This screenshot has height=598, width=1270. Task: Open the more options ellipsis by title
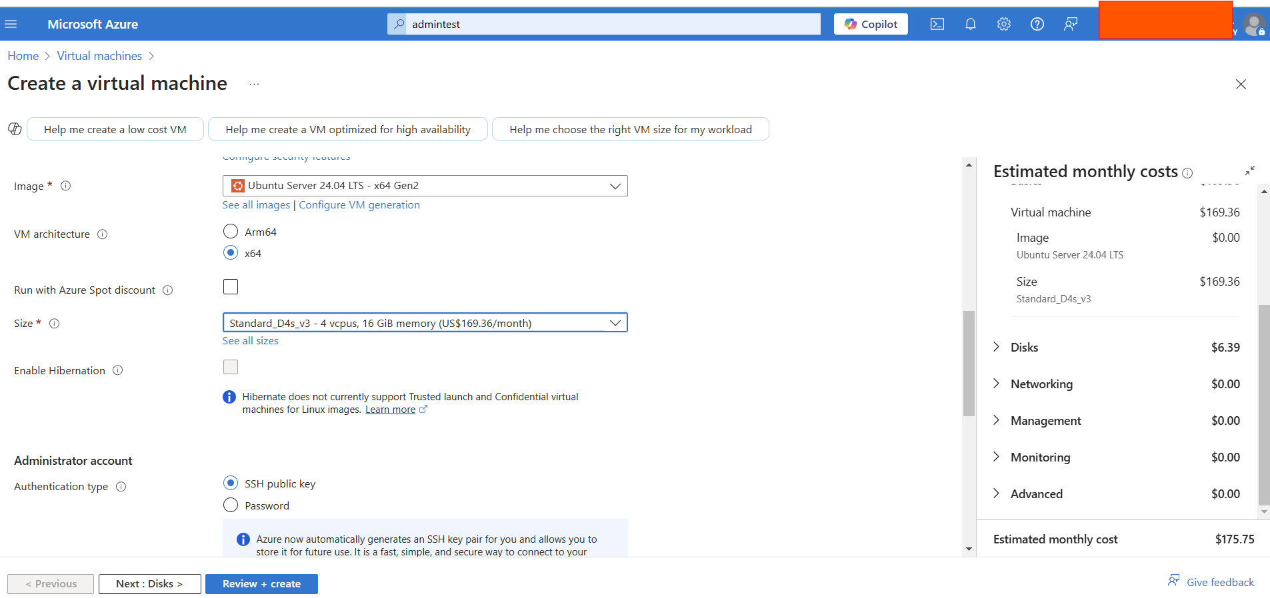pyautogui.click(x=254, y=84)
